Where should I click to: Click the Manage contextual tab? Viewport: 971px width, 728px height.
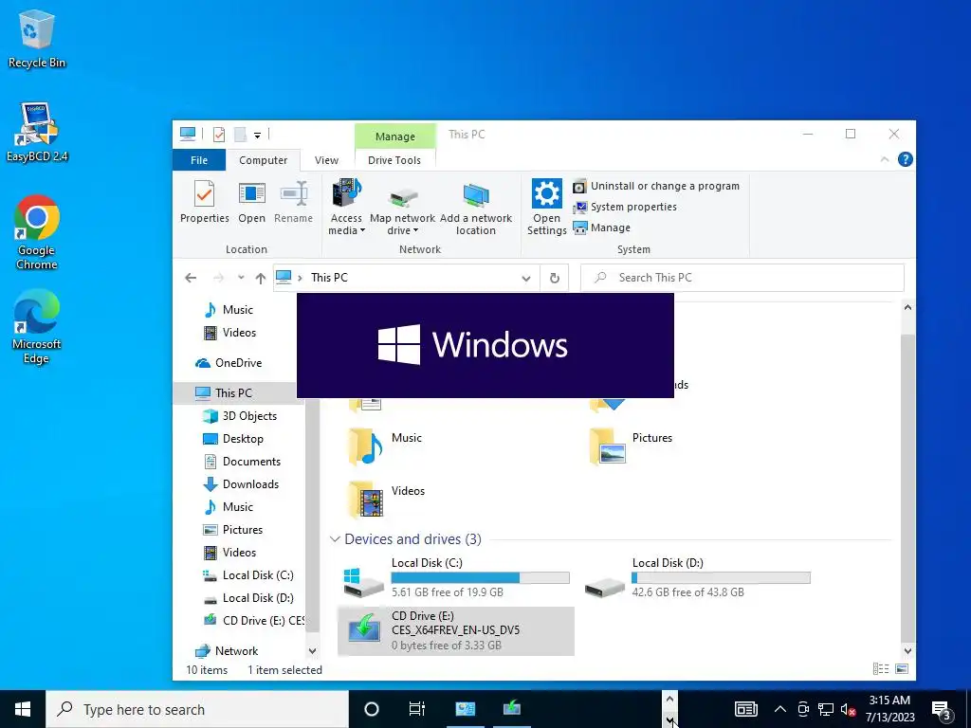point(395,136)
